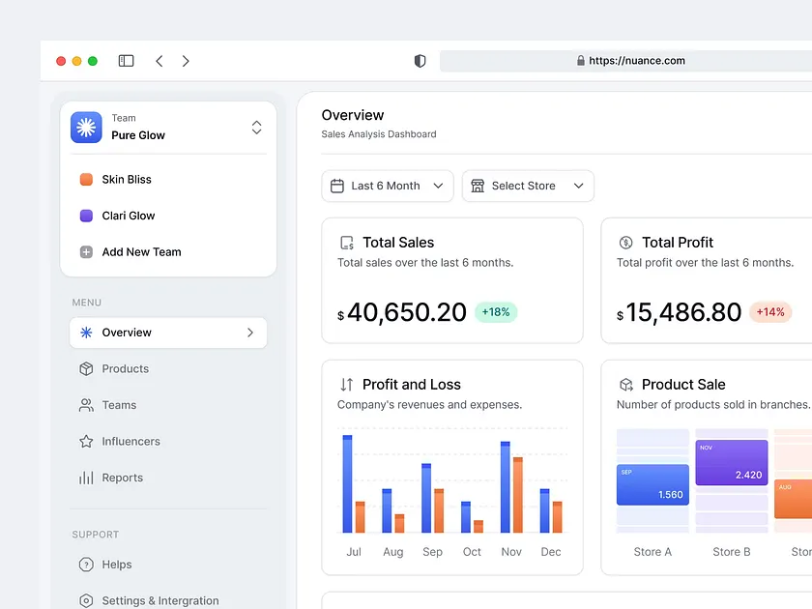Screen dimensions: 812x609
Task: Select the purple Clari Glow swatch
Action: pos(86,216)
